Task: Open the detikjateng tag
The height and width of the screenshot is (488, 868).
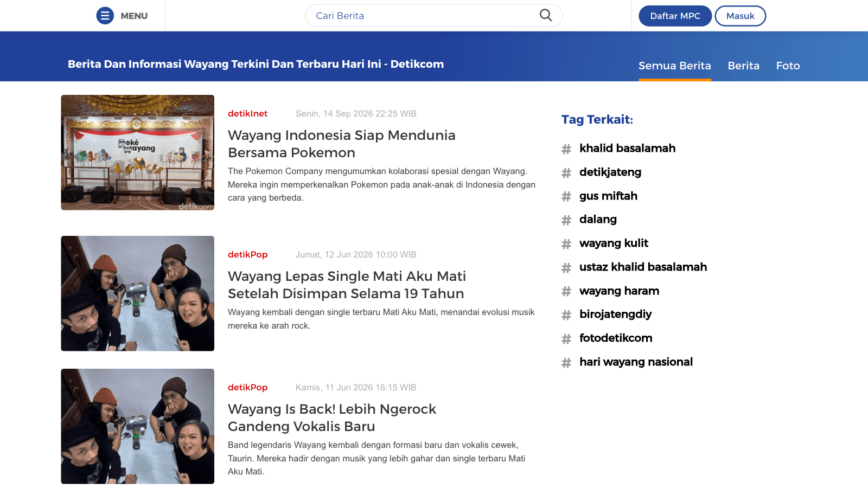Action: [610, 172]
